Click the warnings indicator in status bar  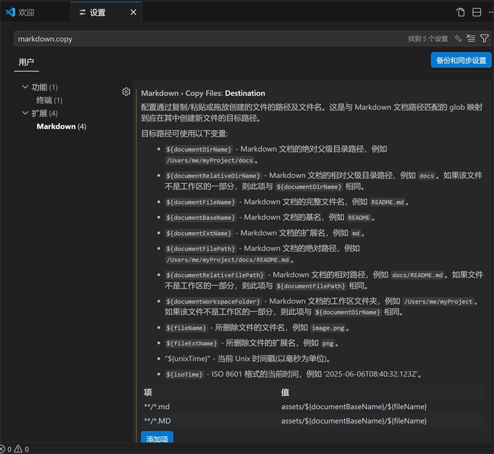pos(18,449)
